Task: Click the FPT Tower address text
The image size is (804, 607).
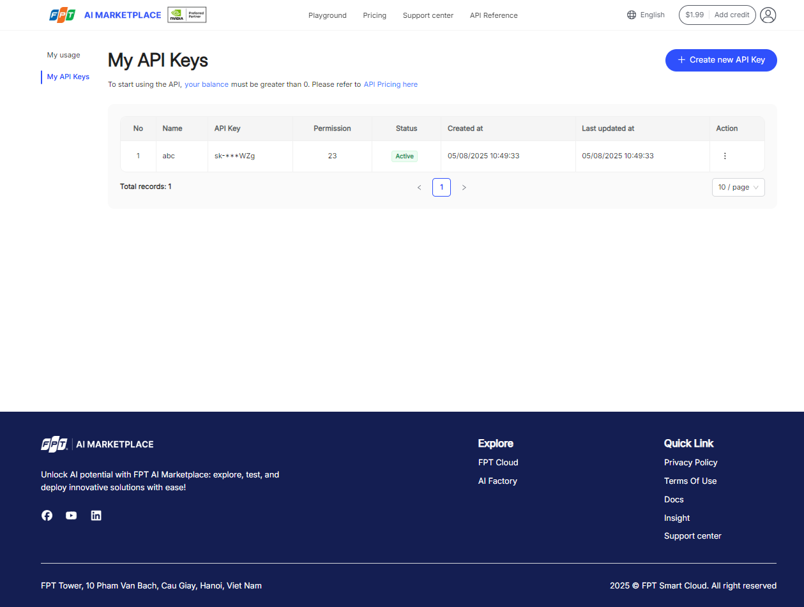Action: pyautogui.click(x=151, y=586)
